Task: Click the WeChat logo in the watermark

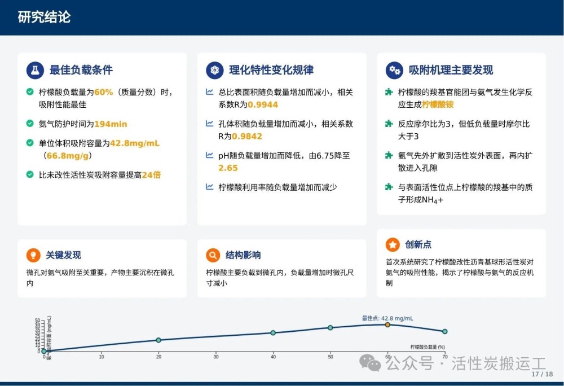Action: click(371, 363)
